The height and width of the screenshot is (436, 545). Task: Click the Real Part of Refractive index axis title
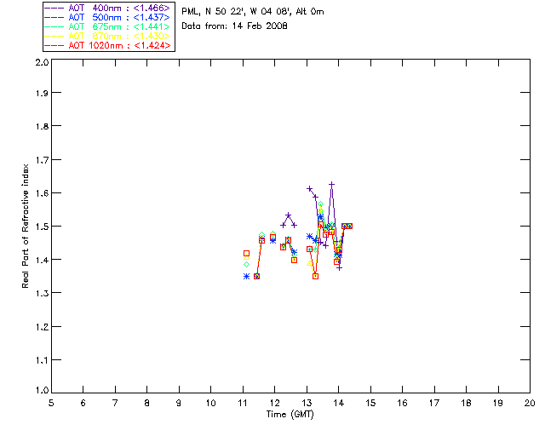point(25,226)
